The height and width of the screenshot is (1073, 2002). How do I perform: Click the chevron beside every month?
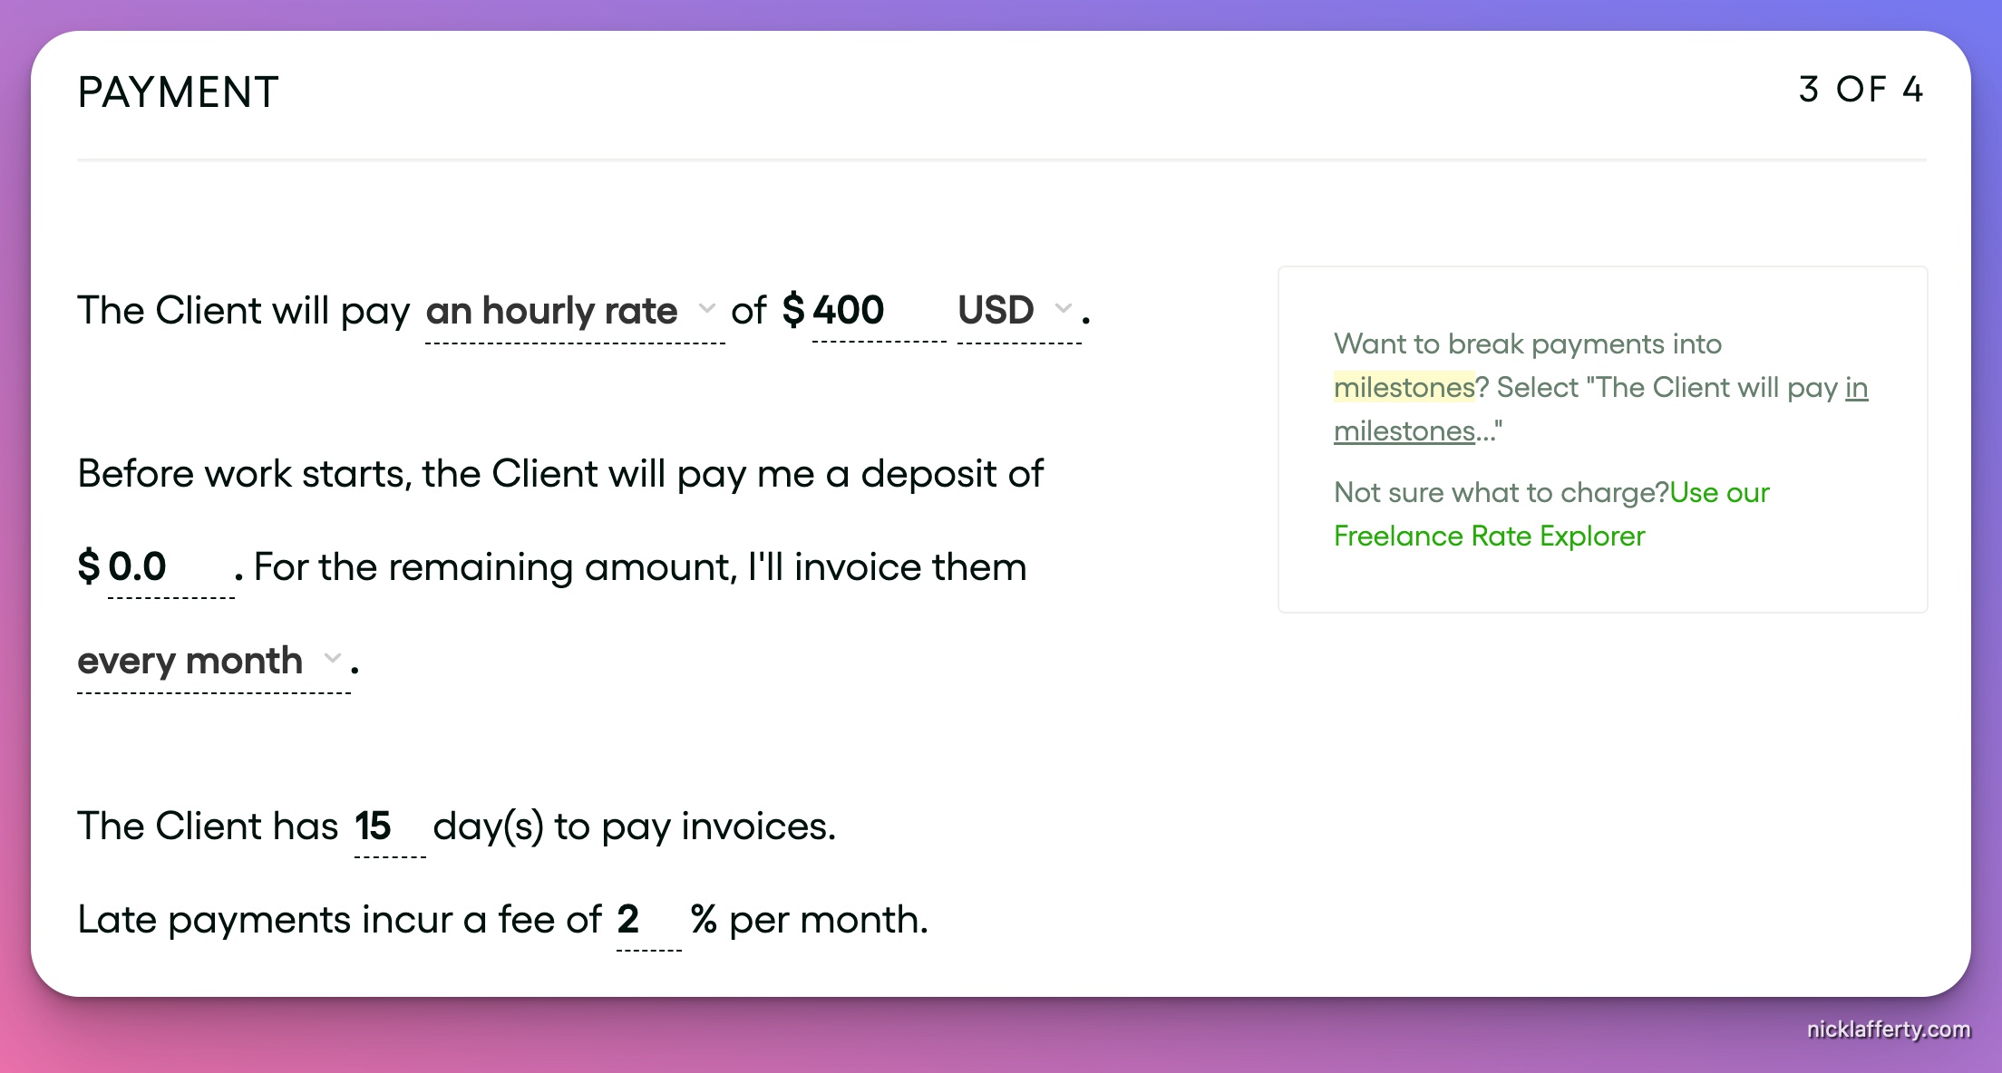point(333,659)
